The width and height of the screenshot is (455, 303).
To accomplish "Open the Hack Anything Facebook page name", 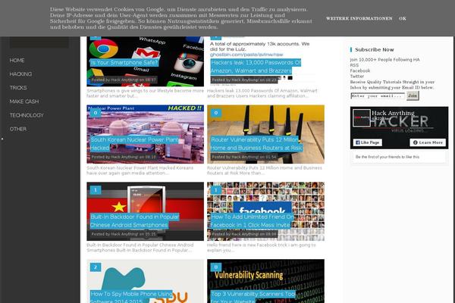I will tap(393, 113).
